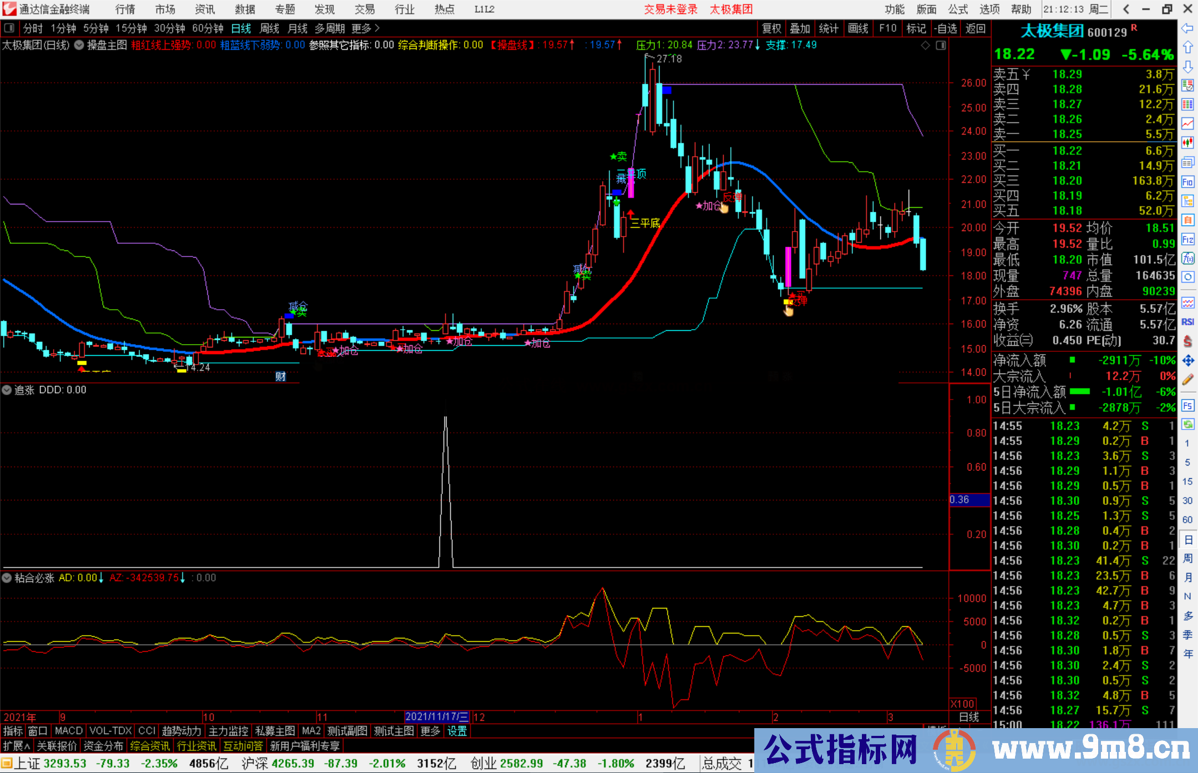Open the F10 company info sidebar icon
The height and width of the screenshot is (773, 1198).
click(1187, 182)
